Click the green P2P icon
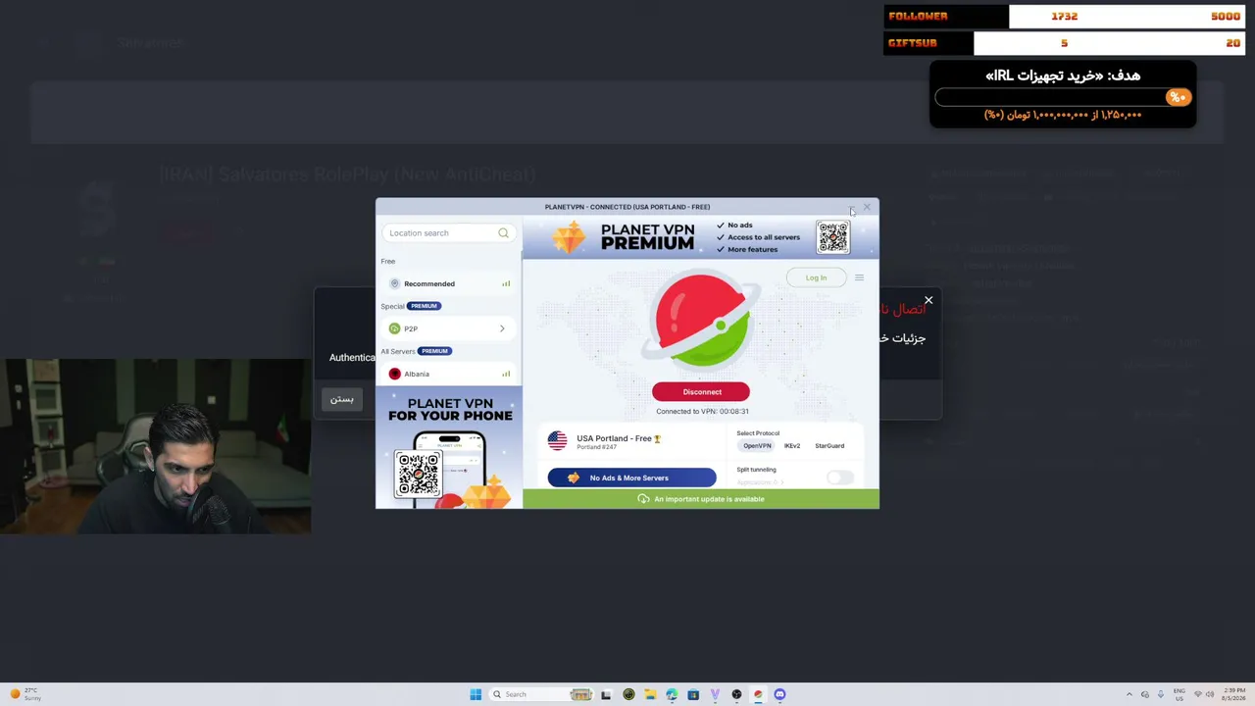Screen dimensions: 1255x706 pos(394,328)
